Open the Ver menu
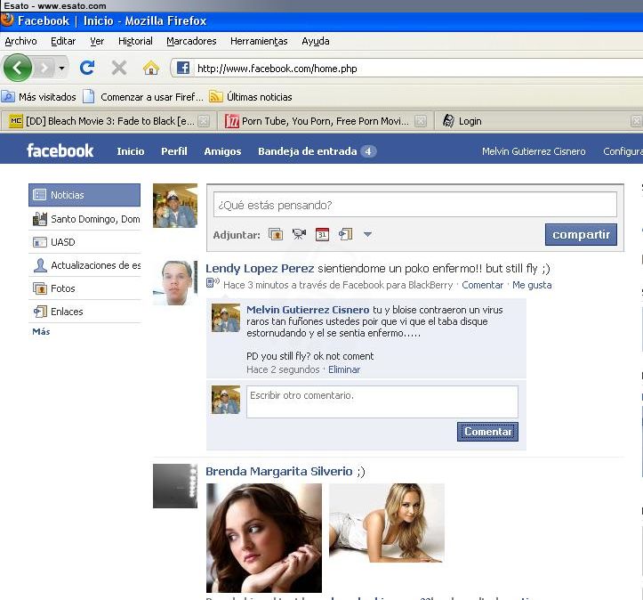 click(97, 41)
